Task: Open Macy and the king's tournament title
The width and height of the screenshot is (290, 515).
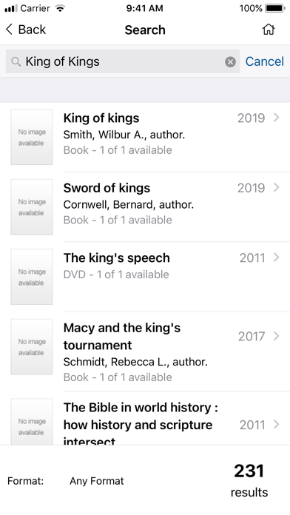Action: pos(122,337)
